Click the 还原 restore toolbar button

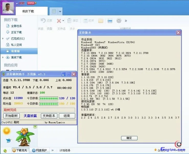click(46, 21)
